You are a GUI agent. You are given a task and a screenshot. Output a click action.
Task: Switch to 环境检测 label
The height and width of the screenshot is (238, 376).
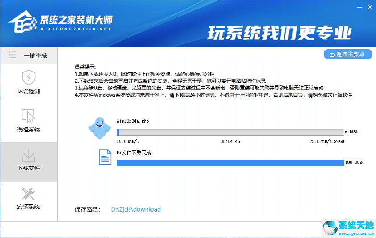(x=29, y=92)
